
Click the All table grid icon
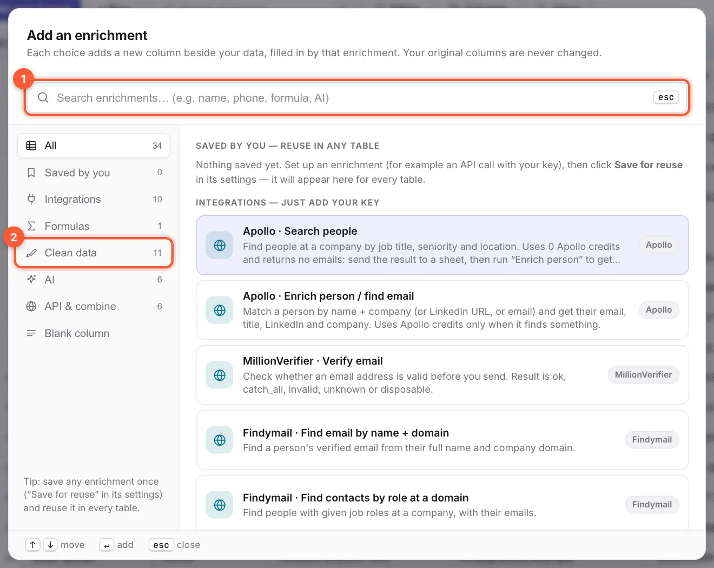point(31,146)
